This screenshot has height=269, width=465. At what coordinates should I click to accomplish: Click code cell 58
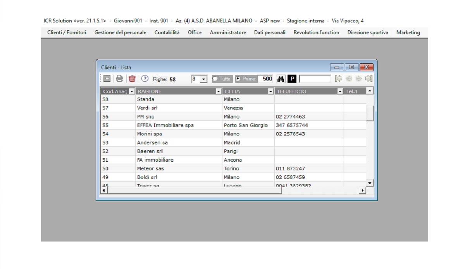[x=118, y=99]
